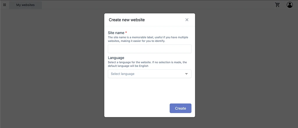Image resolution: width=298 pixels, height=128 pixels.
Task: Click empty top bar area beside My websites
Action: pos(146,5)
